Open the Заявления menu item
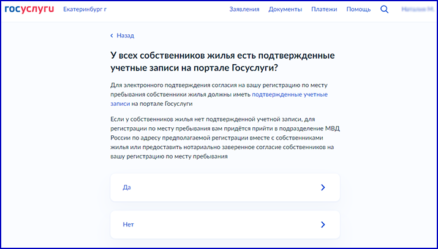Viewport: 438px width, 249px height. pos(244,10)
